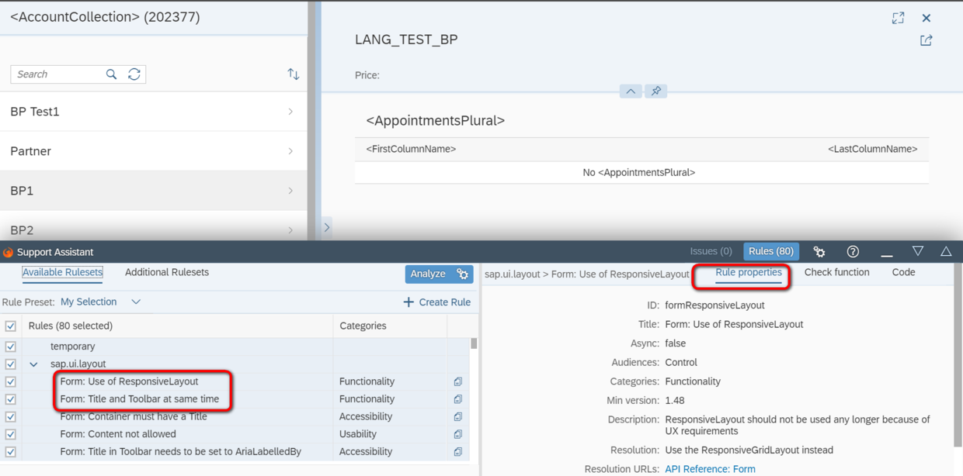963x476 pixels.
Task: Close the LANG_TEST_BP detail page
Action: [x=926, y=18]
